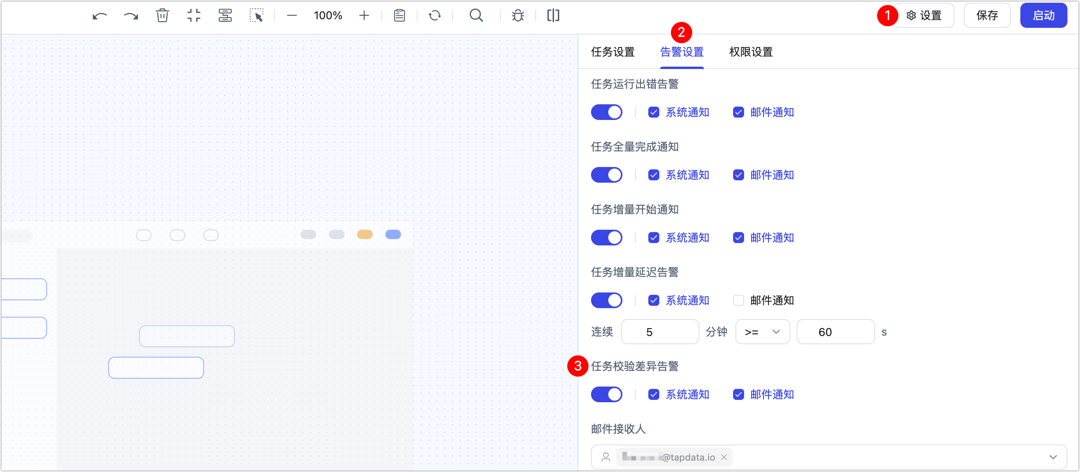This screenshot has width=1080, height=472.
Task: Switch to the 任务设置 tab
Action: pos(613,52)
